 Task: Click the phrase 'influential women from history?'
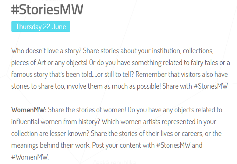point(56,122)
